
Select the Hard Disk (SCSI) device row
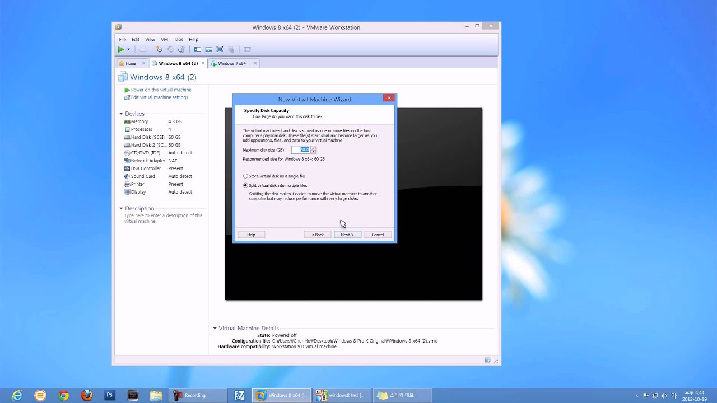(x=162, y=137)
